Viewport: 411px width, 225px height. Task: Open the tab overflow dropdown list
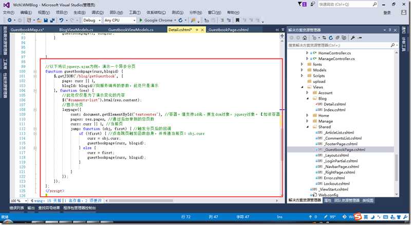[283, 30]
